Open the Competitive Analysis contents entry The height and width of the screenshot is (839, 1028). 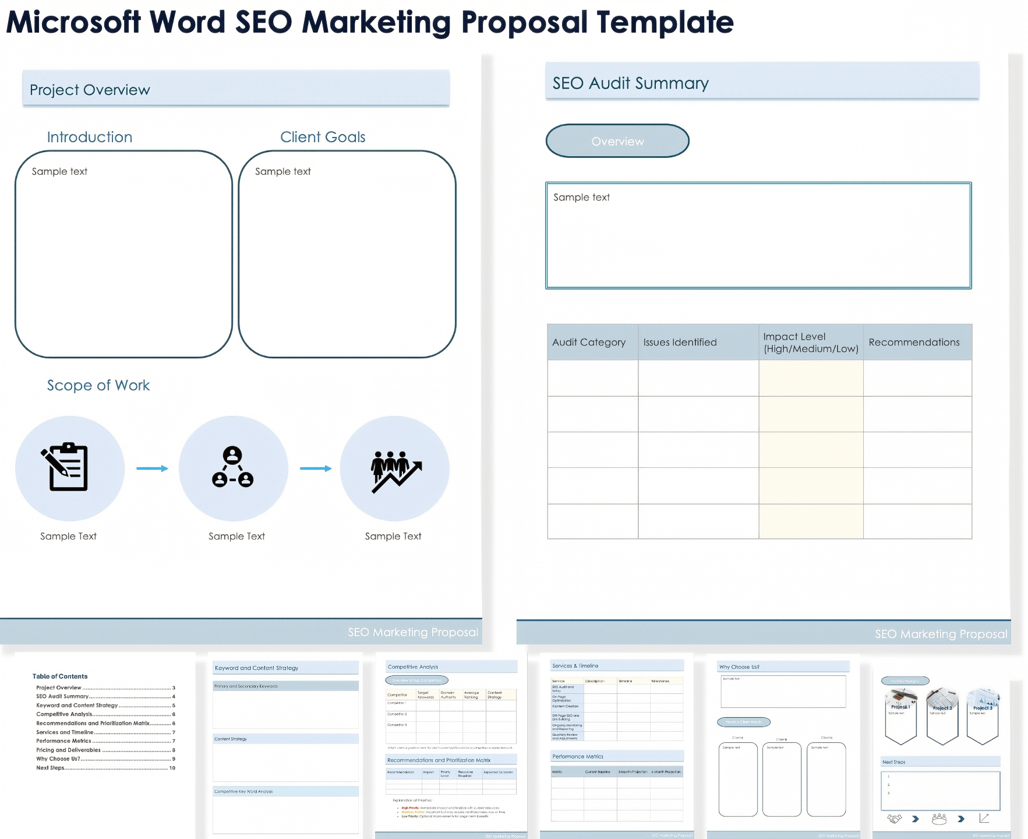point(105,714)
